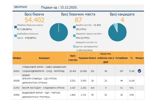
Task: Click regular votes value 3.430
Action: coord(84,81)
